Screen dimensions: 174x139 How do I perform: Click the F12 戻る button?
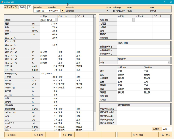(x=165, y=135)
